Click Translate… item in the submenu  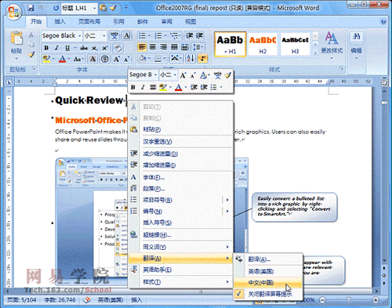pos(268,259)
